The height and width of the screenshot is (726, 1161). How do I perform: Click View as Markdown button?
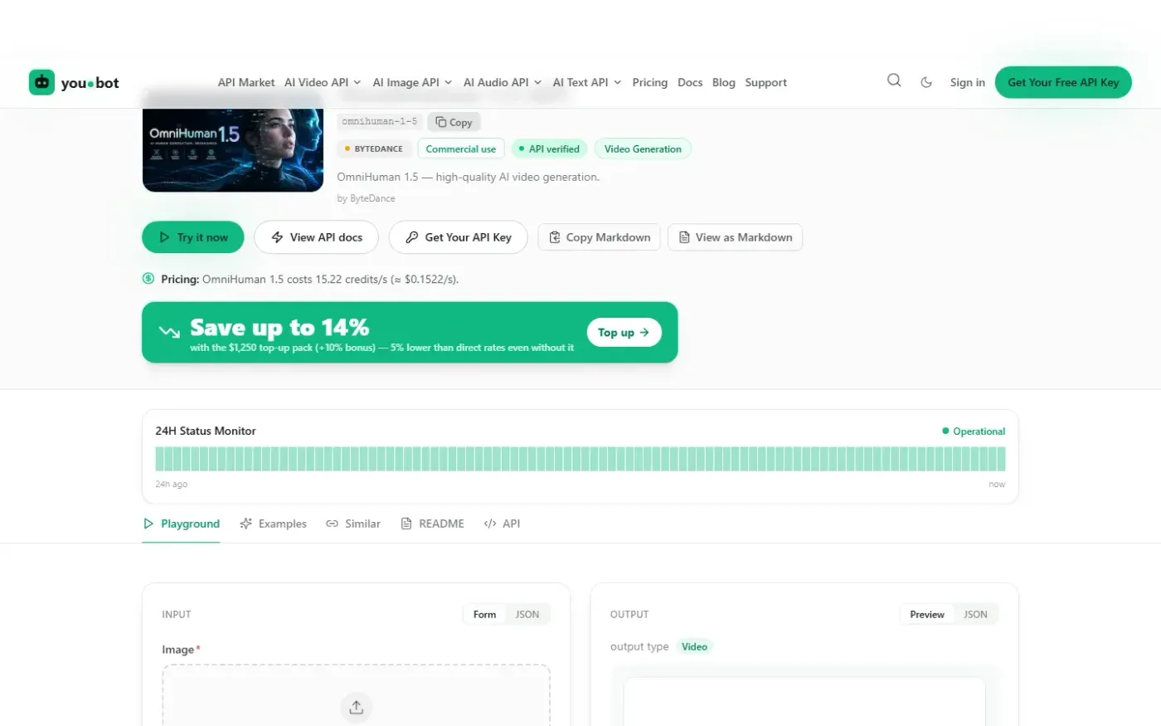pos(735,237)
